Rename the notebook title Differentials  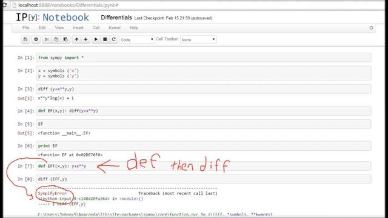tap(116, 18)
